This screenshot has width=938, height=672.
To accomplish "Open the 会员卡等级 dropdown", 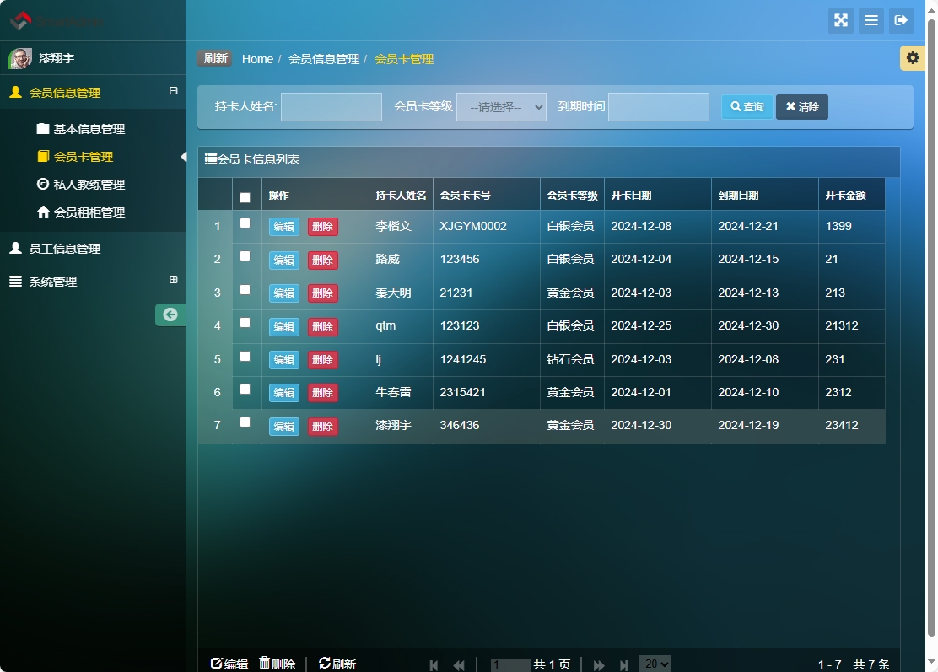I will point(501,106).
